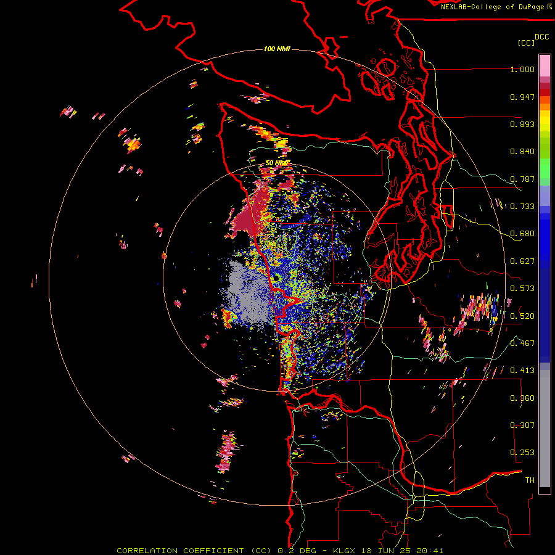Click the 0.893 colorbar value
Viewport: 555px width, 555px height.
point(522,124)
